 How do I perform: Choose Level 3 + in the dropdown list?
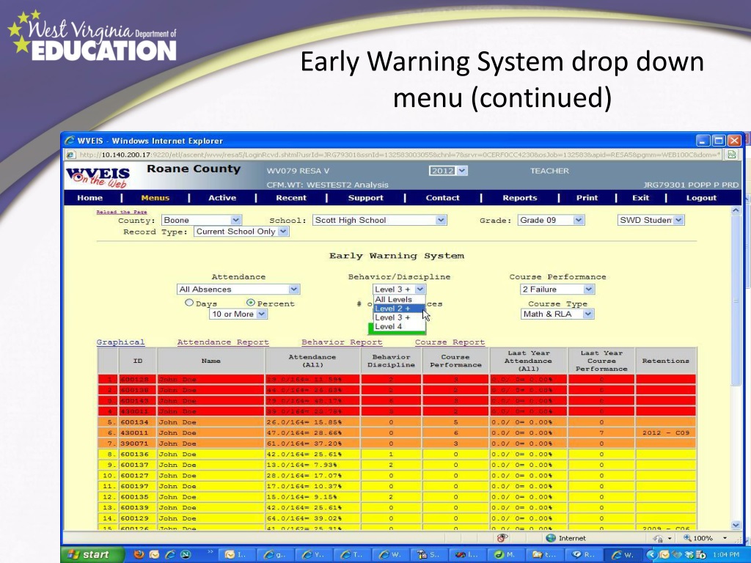[x=399, y=317]
